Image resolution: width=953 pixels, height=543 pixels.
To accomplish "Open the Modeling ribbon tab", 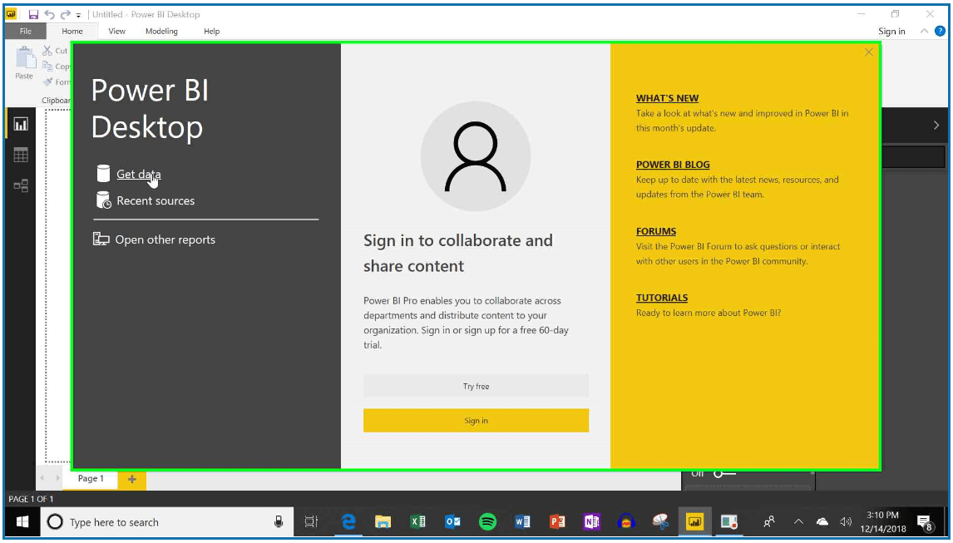I will (x=161, y=31).
